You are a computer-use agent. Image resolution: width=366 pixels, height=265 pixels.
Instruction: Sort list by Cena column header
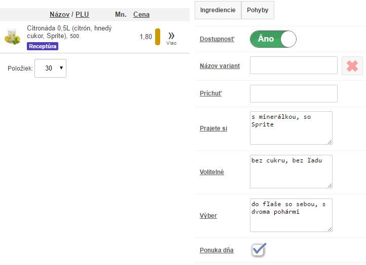click(141, 15)
